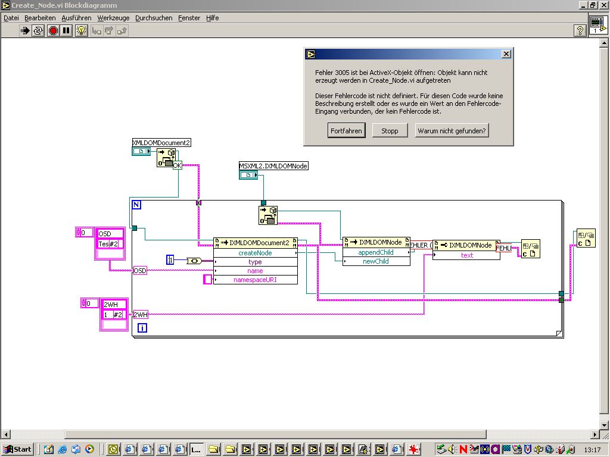Open the Werkzeuge menu
This screenshot has width=610, height=457.
pyautogui.click(x=113, y=18)
